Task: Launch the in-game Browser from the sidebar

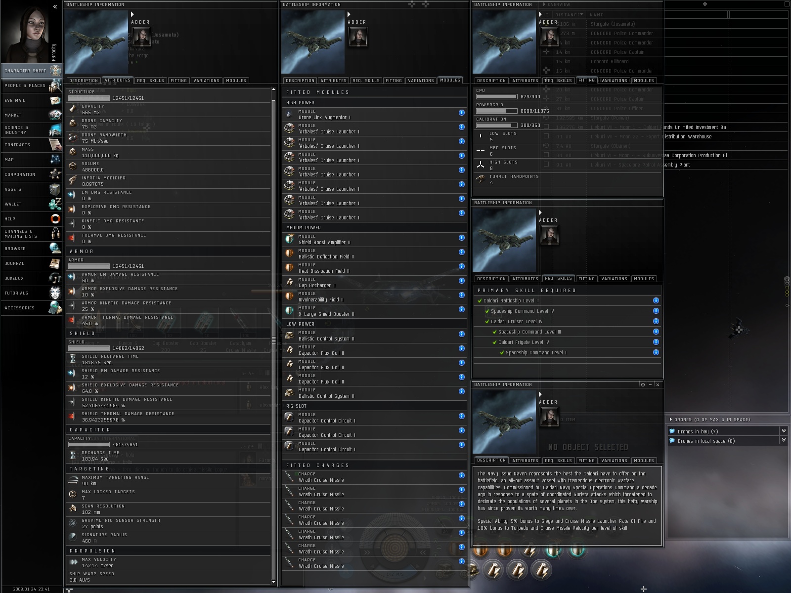Action: [x=32, y=249]
